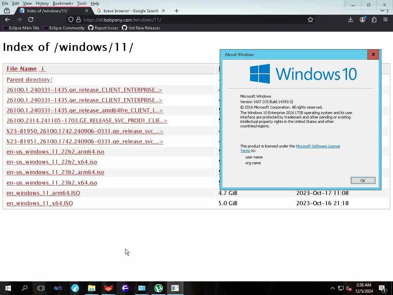This screenshot has width=393, height=295.
Task: Open tracking protection shield in address bar
Action: point(71,19)
